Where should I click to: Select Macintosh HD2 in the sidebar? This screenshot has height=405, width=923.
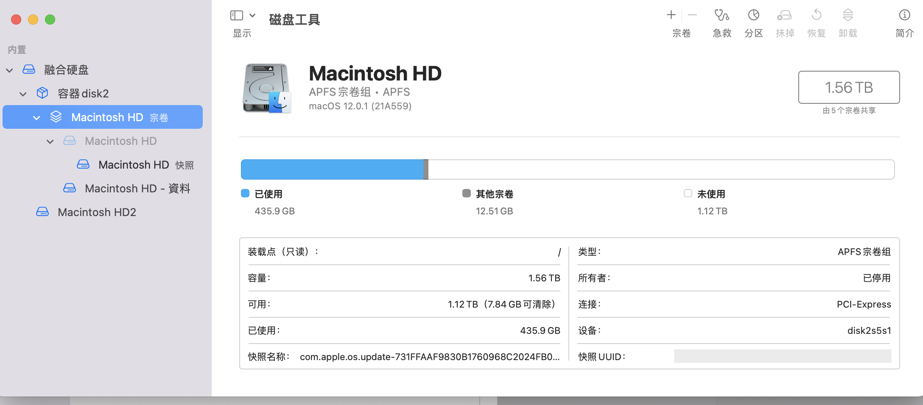tap(97, 212)
